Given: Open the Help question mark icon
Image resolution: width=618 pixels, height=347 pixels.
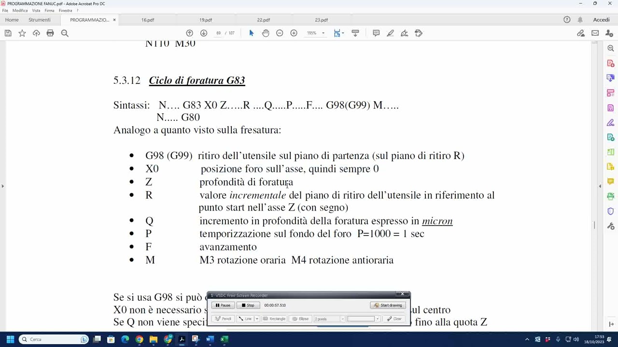Looking at the screenshot, I should coord(567,20).
